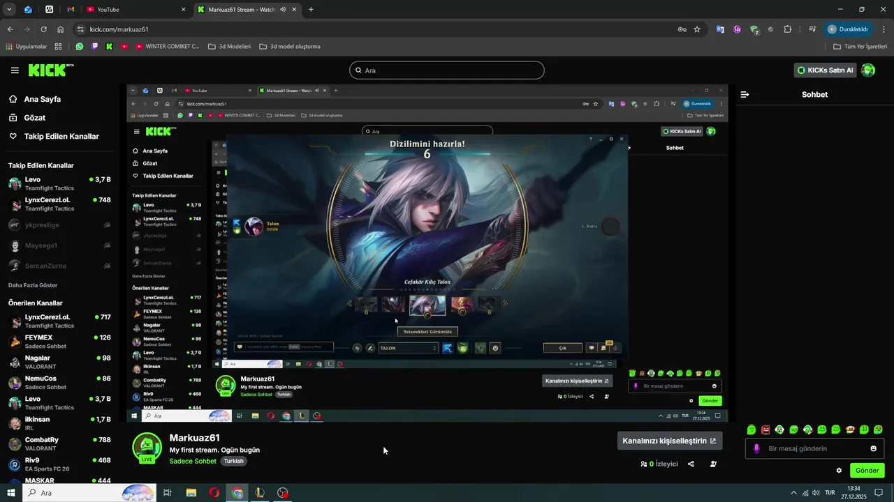Image resolution: width=894 pixels, height=502 pixels.
Task: Open the Google Translate extension icon
Action: coord(720,29)
